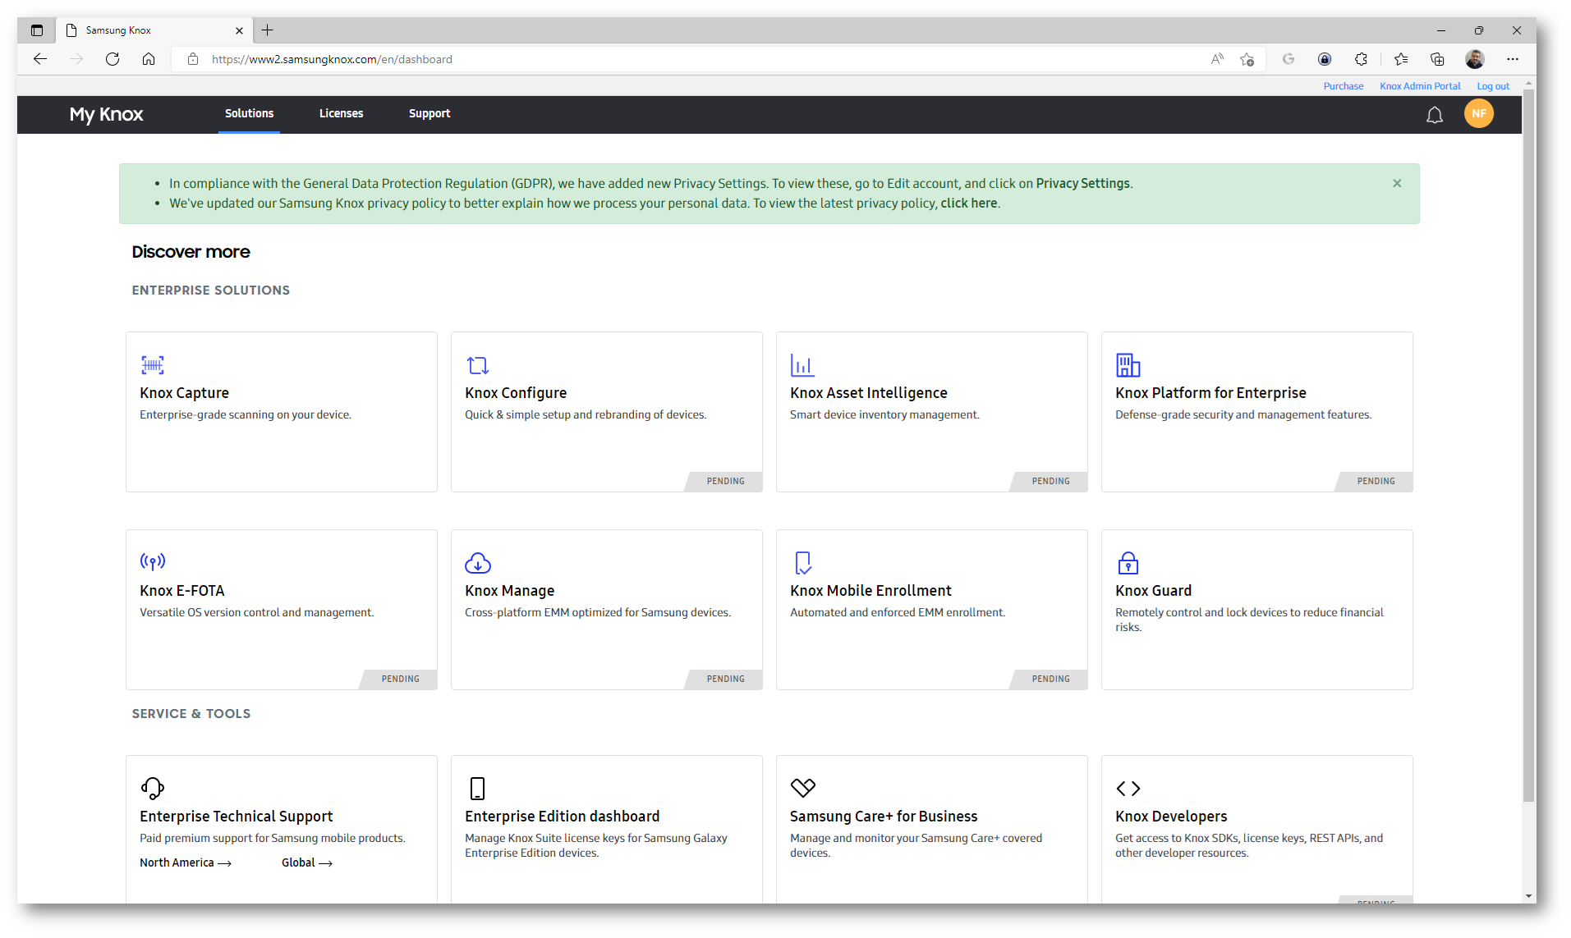Viewport: 1571px width, 938px height.
Task: Click the Purchase link
Action: point(1343,86)
